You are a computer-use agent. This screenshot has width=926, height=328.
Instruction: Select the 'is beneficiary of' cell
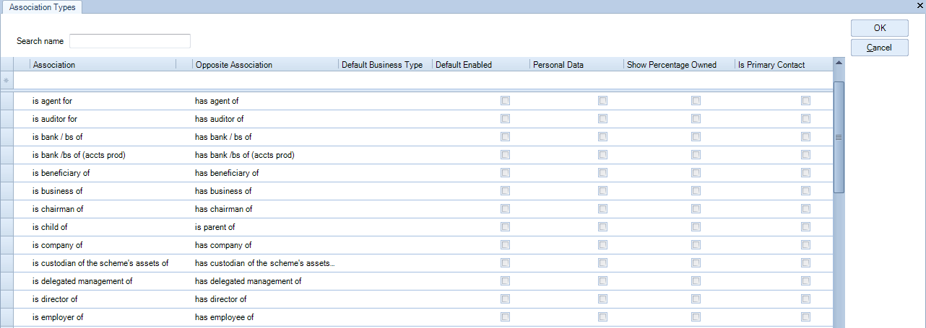103,173
